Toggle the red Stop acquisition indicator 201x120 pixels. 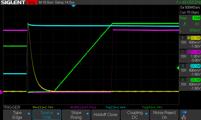click(x=31, y=2)
